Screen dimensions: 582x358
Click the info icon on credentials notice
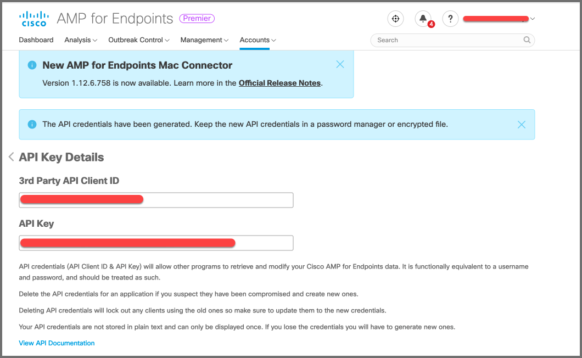pos(32,125)
